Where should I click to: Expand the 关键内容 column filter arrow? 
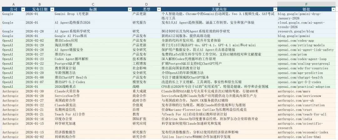pyautogui.click(x=274, y=9)
